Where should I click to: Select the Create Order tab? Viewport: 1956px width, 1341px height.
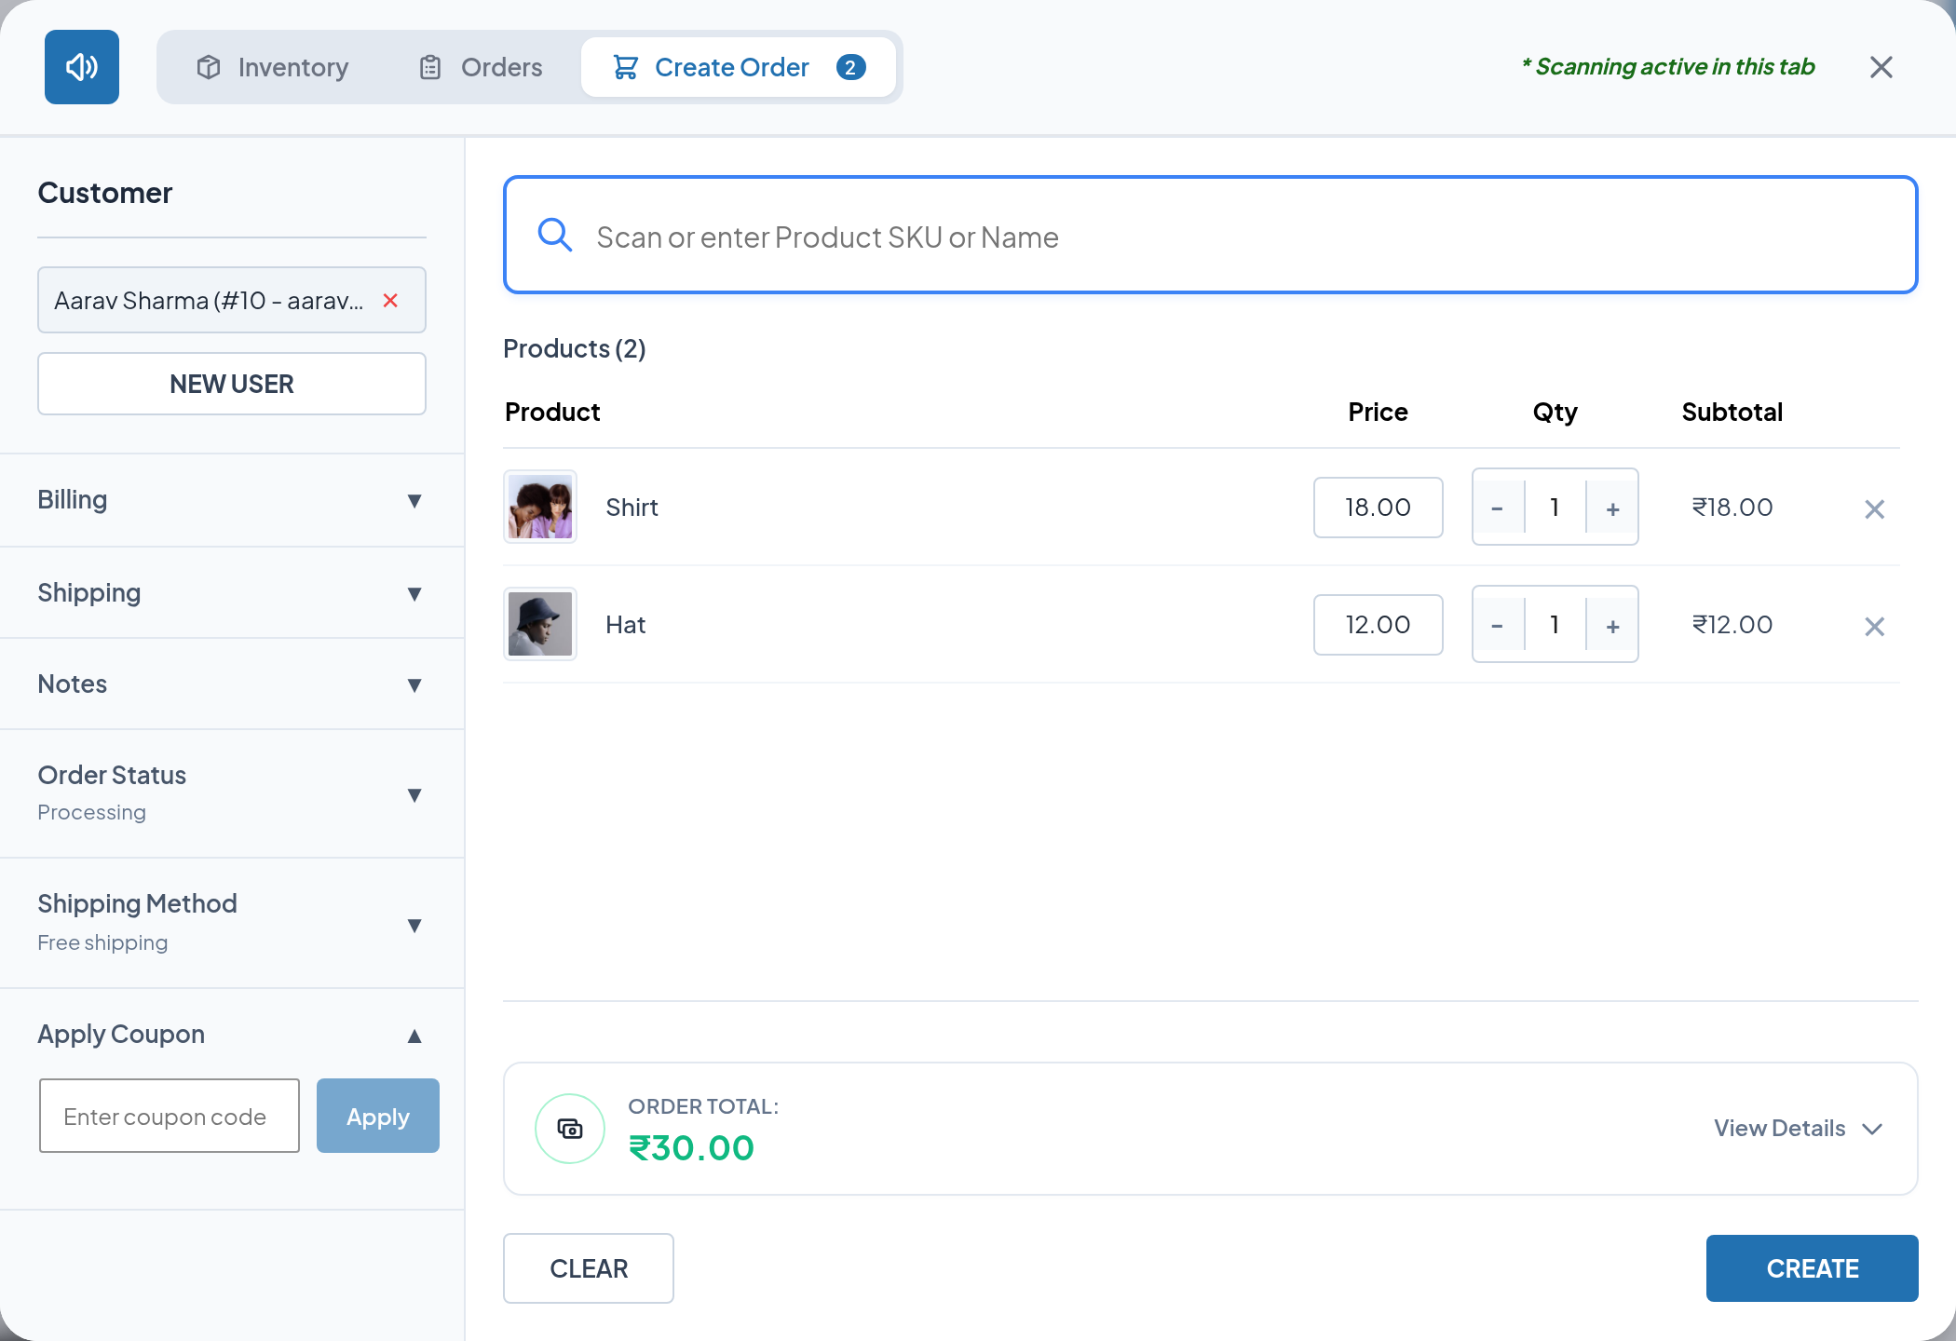point(739,67)
